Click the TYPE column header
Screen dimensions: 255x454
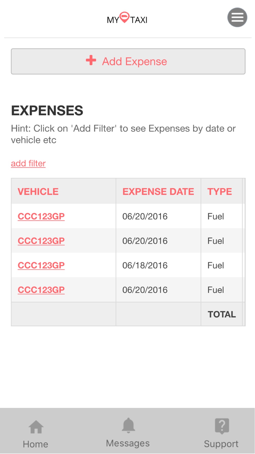pos(220,192)
